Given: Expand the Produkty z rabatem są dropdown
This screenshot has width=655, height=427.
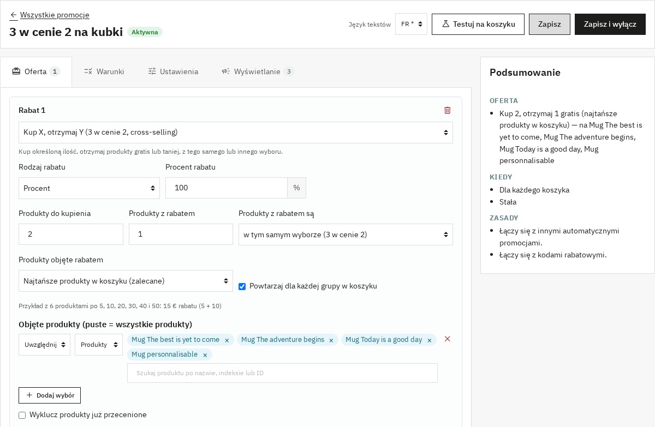Looking at the screenshot, I should pos(346,234).
